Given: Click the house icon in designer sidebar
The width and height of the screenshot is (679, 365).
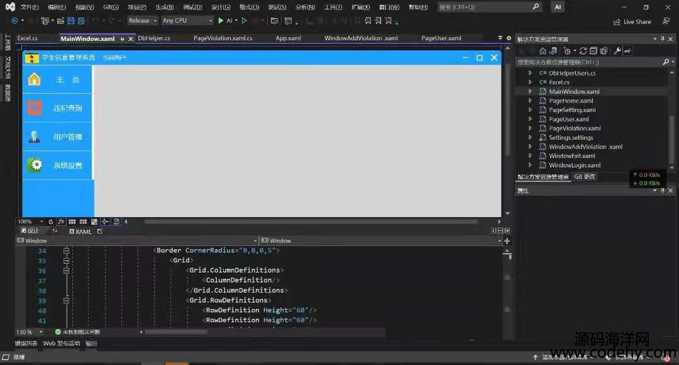Looking at the screenshot, I should pyautogui.click(x=35, y=79).
